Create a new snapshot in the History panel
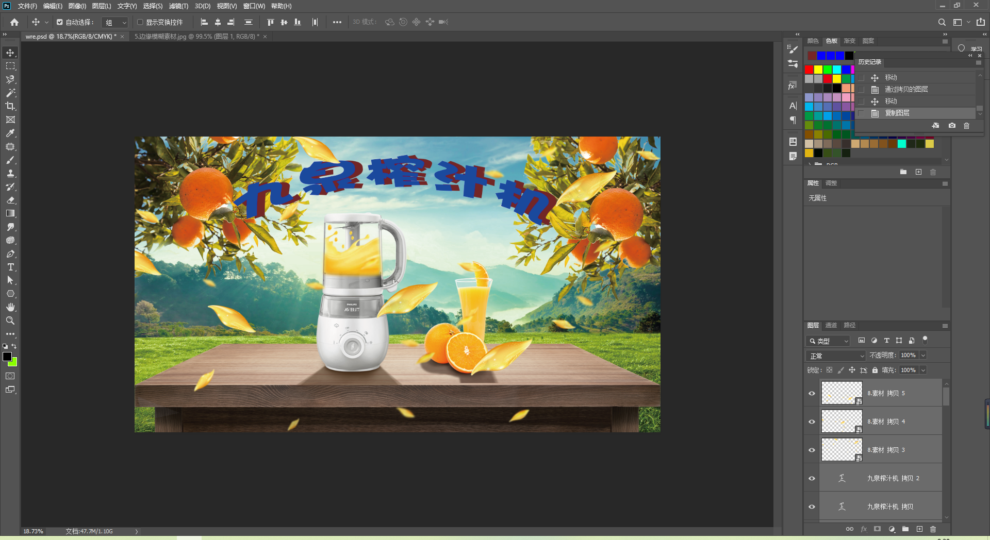Screen dimensions: 990x540 (x=952, y=126)
